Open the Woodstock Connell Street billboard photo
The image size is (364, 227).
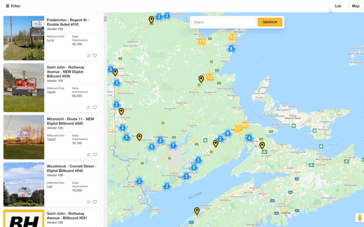(24, 184)
